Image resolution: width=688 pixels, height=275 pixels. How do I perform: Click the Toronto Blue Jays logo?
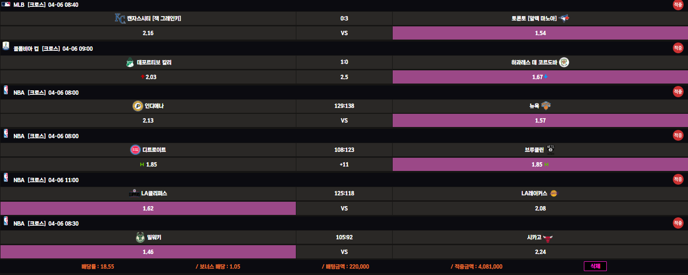click(x=564, y=19)
